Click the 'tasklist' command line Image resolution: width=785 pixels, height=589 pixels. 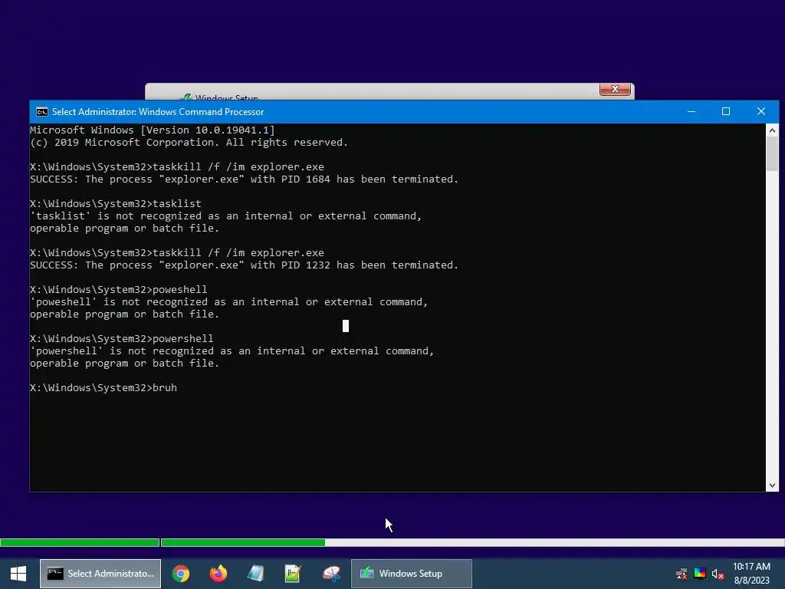click(x=116, y=203)
